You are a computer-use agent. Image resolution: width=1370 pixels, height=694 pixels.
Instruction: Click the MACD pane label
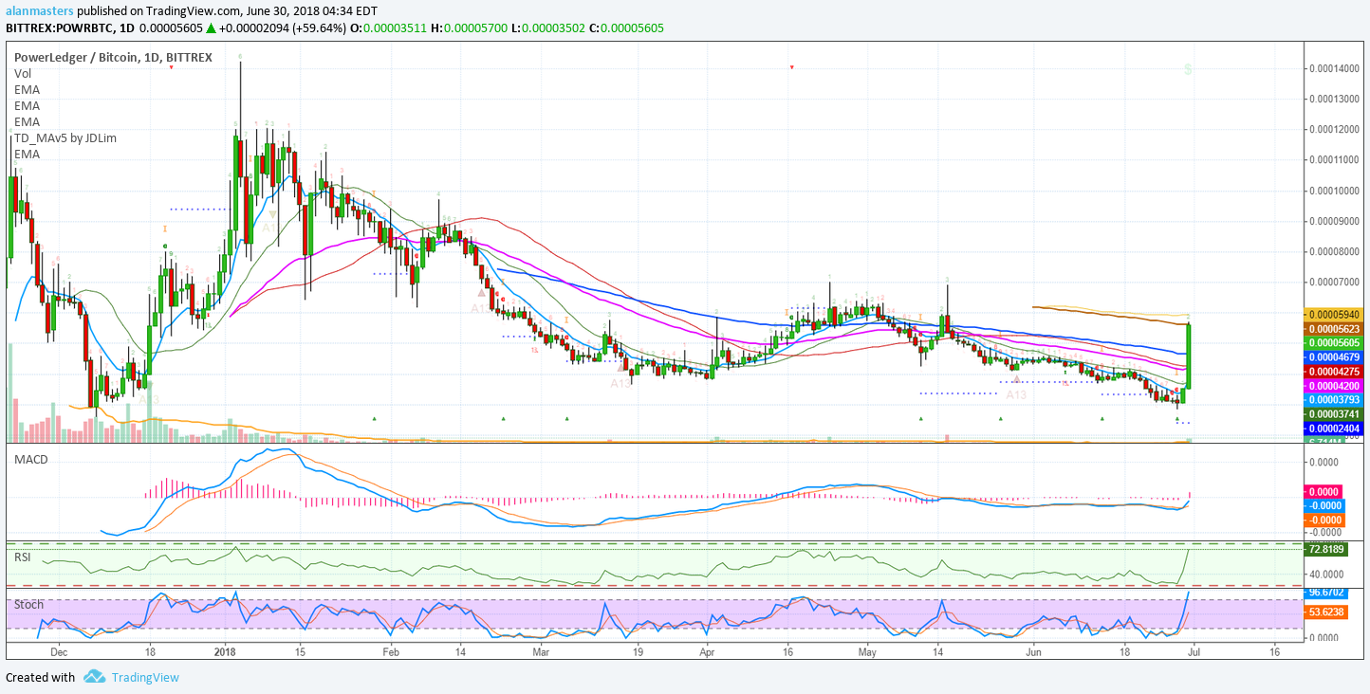(30, 459)
